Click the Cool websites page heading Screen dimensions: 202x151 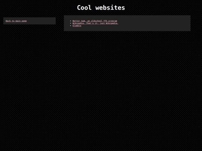(x=101, y=7)
